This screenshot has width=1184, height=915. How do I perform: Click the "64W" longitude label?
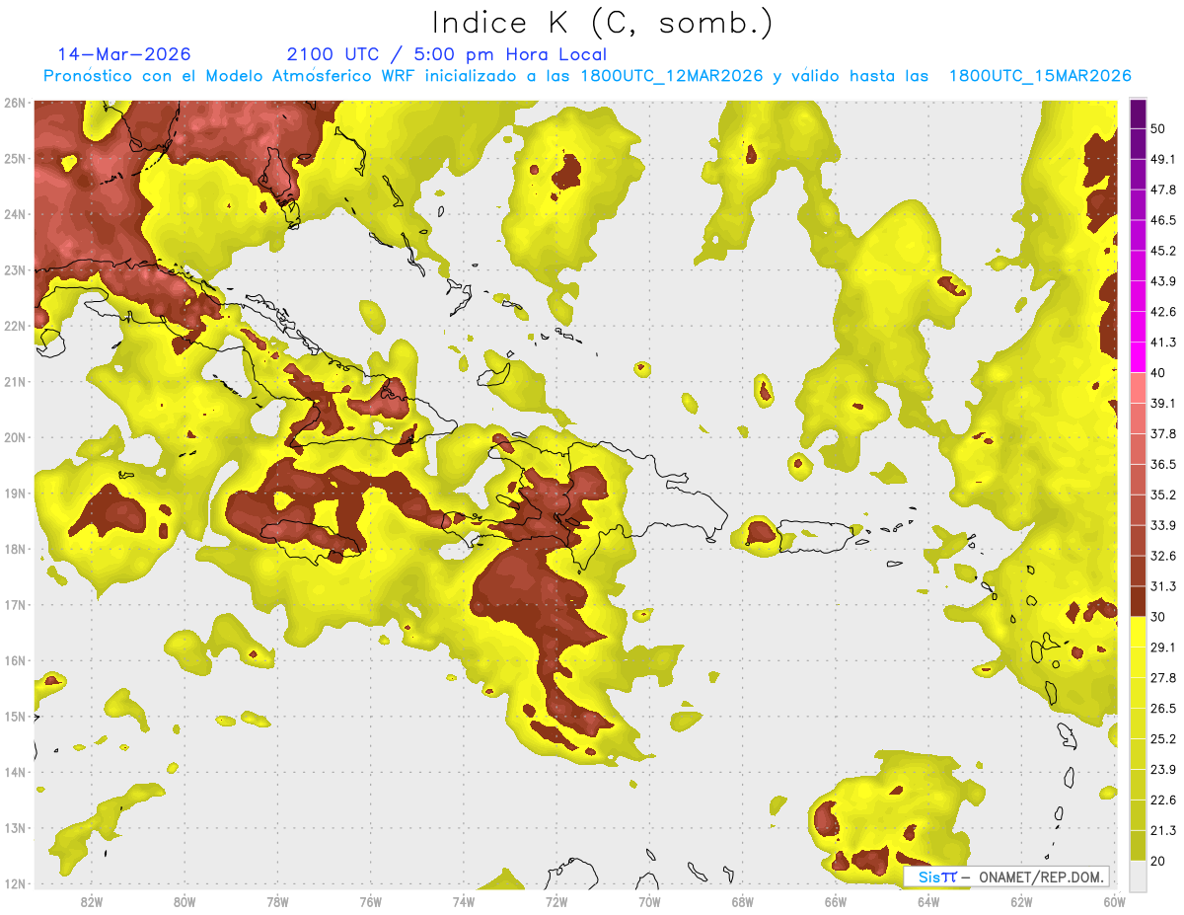[x=928, y=902]
